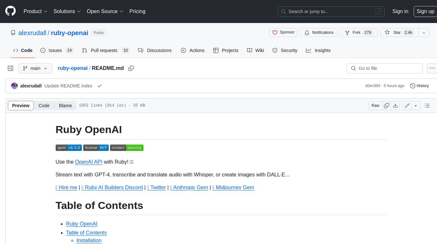
Task: Focus the Search or jump to field
Action: pos(331,12)
